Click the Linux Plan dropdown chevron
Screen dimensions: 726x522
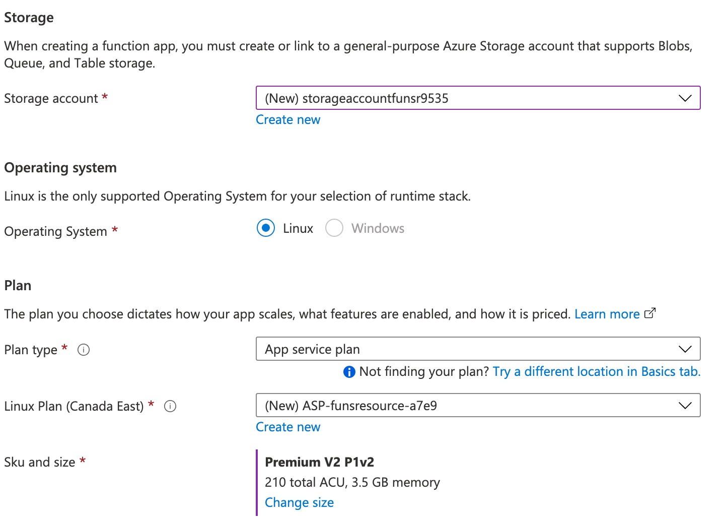(685, 406)
